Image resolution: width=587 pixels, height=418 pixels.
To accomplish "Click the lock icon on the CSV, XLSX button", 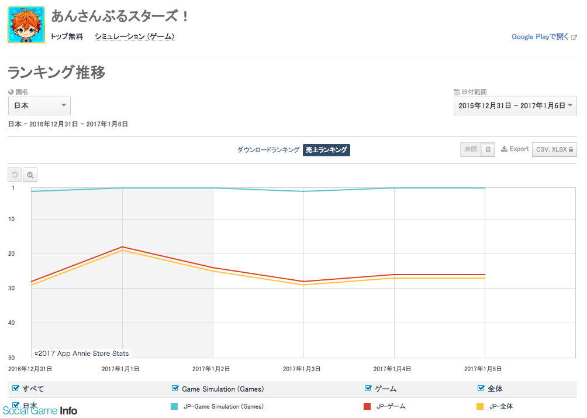I will point(571,149).
